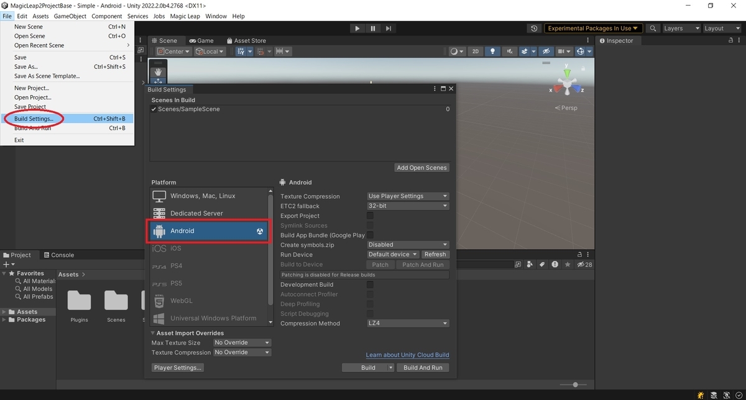This screenshot has height=400, width=746.
Task: Click Player Settings... button
Action: [x=178, y=368]
